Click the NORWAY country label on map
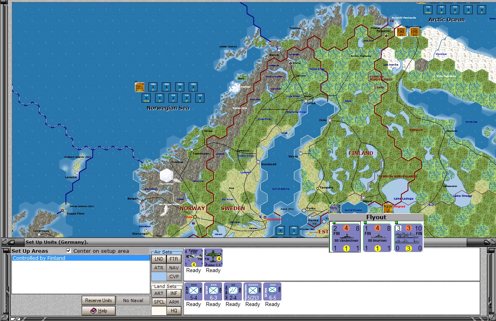 [x=193, y=208]
